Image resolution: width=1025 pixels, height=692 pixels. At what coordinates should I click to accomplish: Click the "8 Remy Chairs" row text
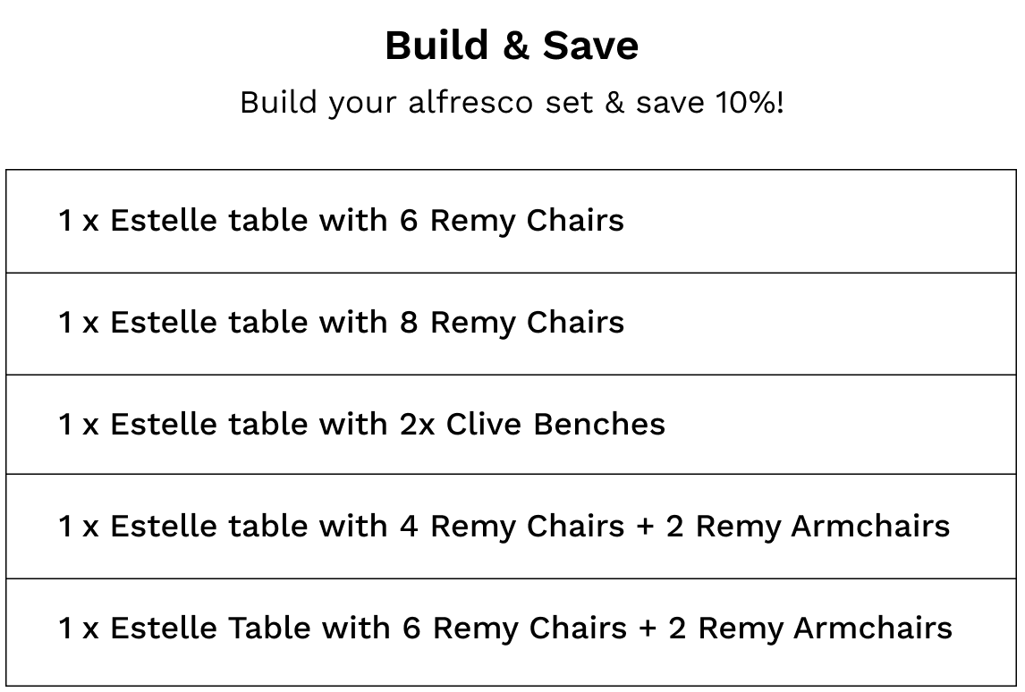click(512, 323)
